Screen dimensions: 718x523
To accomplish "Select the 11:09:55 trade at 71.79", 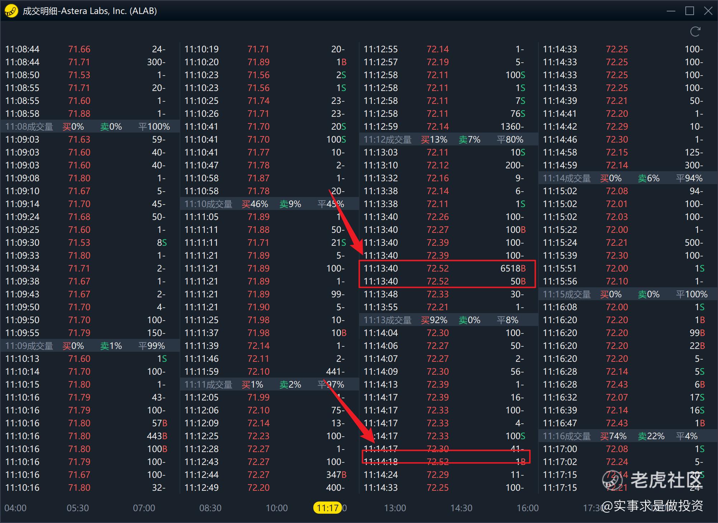I will point(90,333).
